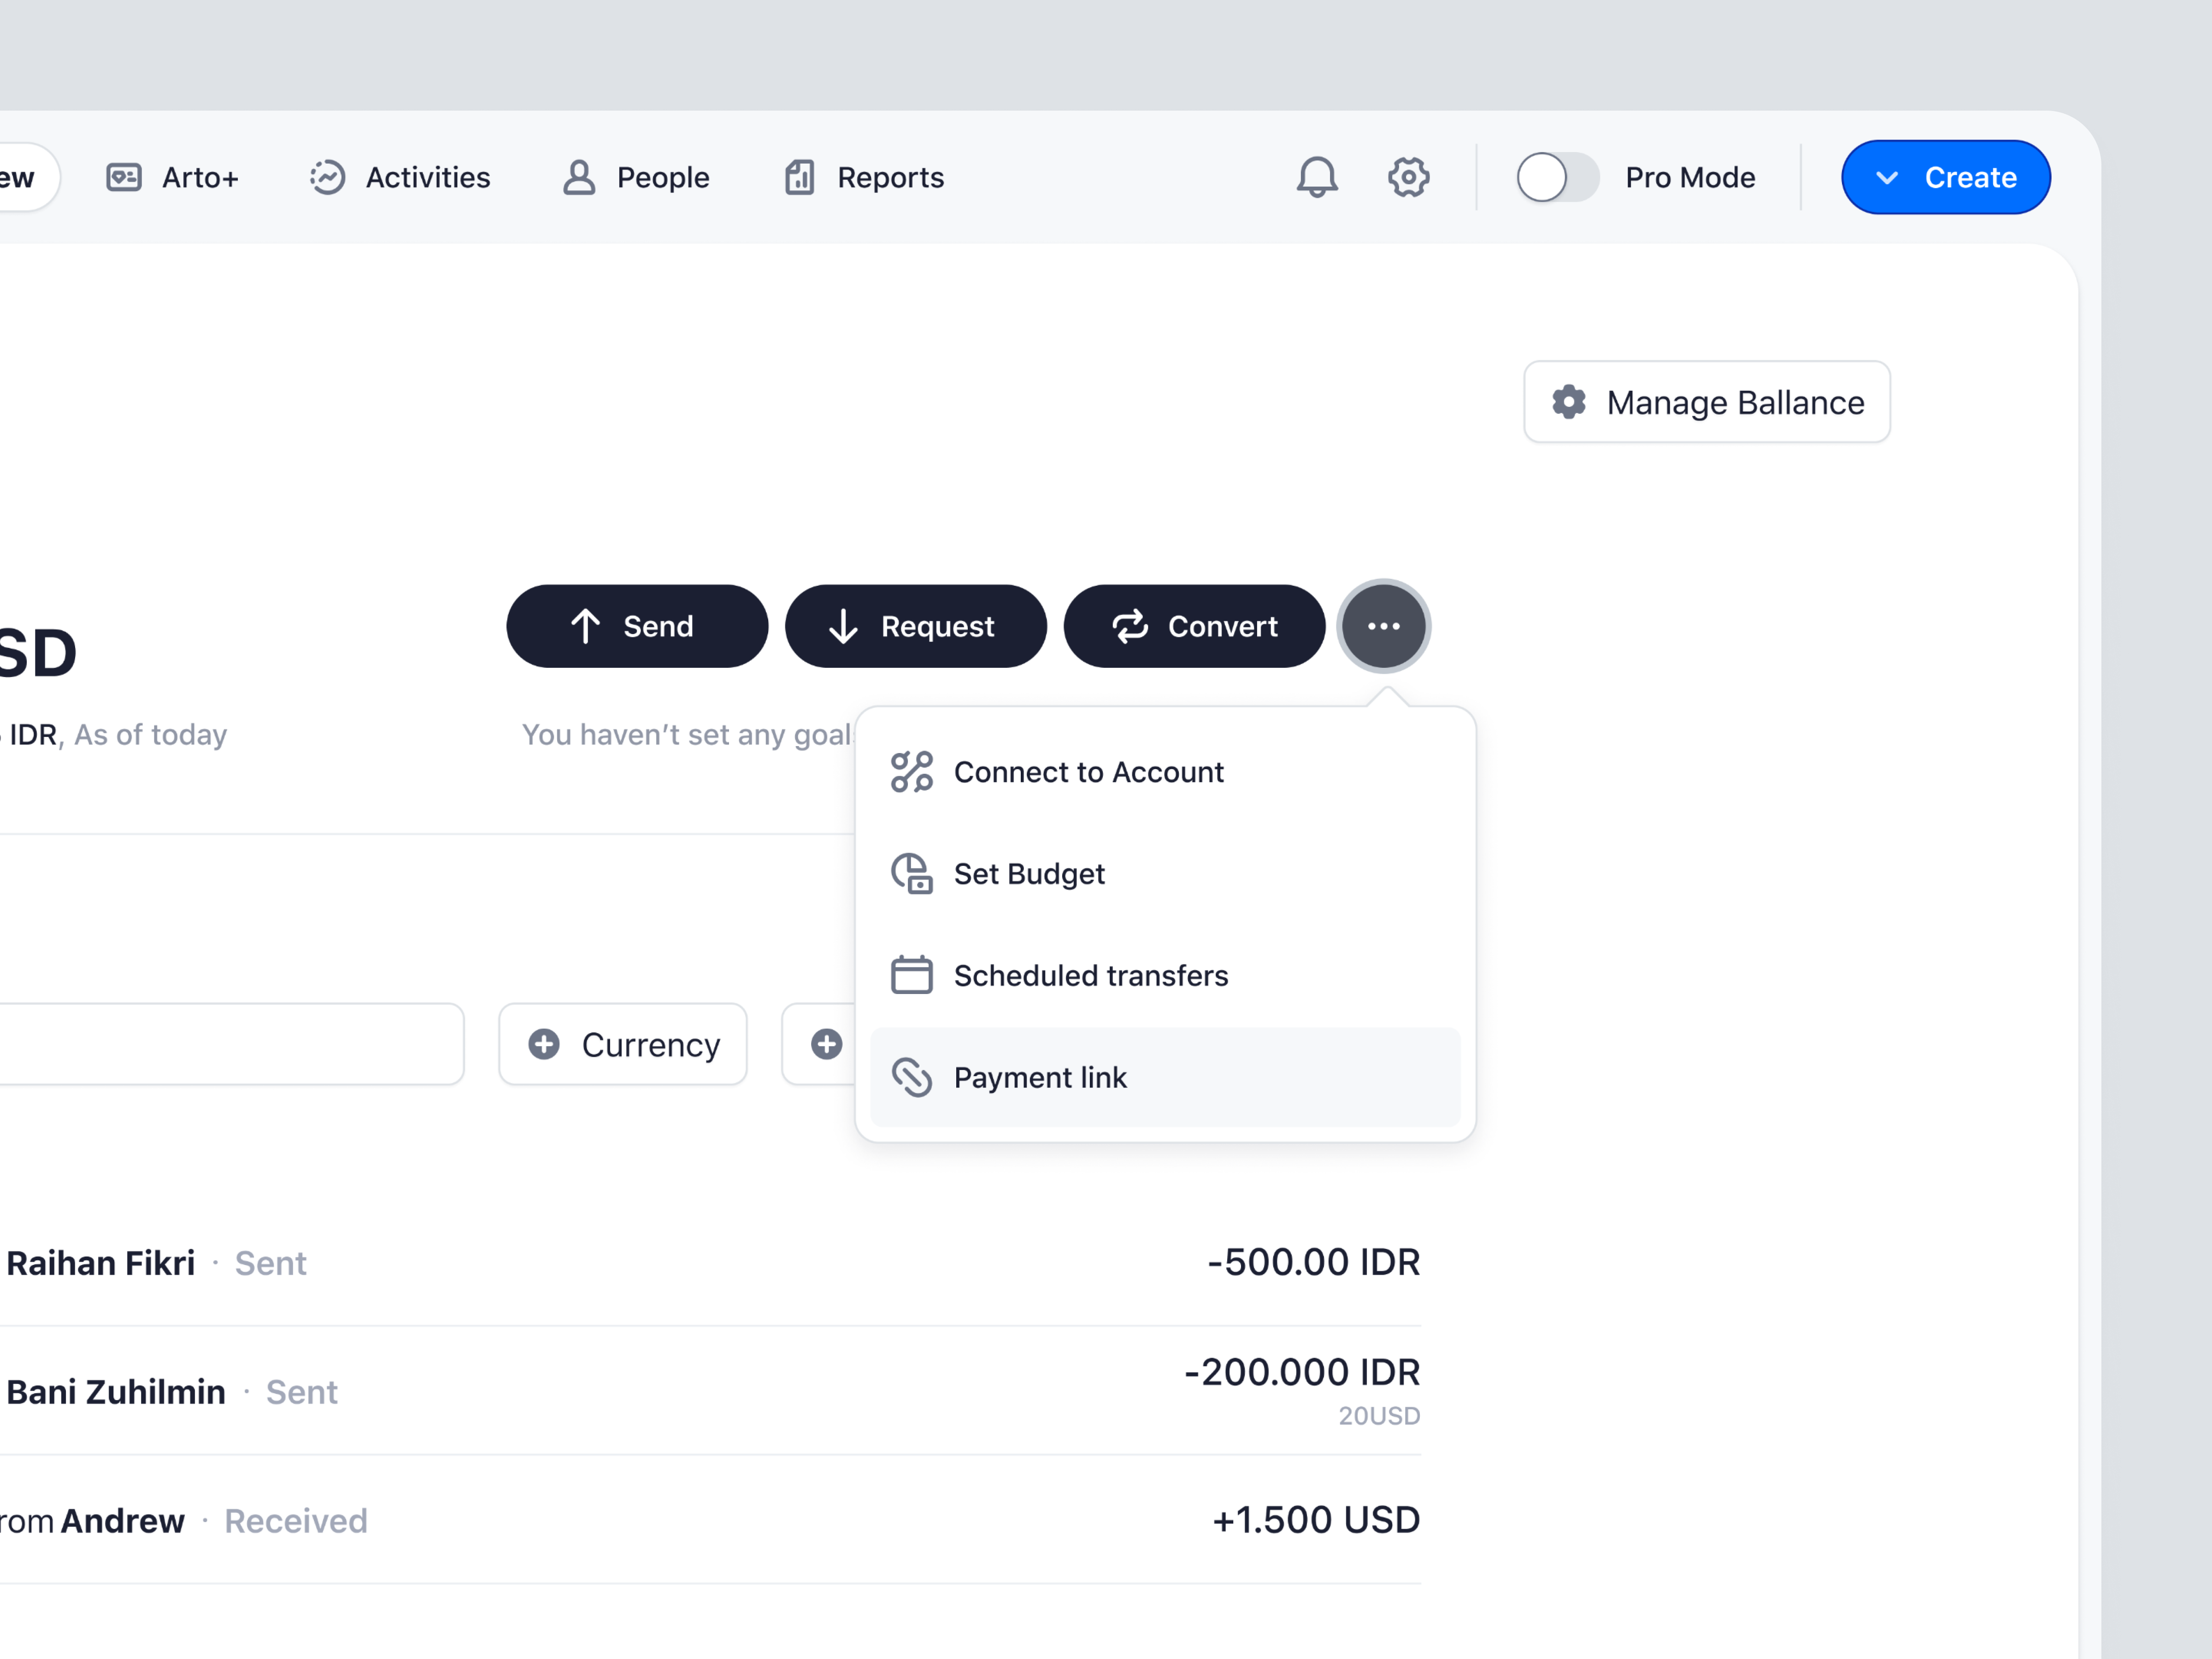The image size is (2212, 1659).
Task: Open the settings gear in the top bar
Action: 1409,177
